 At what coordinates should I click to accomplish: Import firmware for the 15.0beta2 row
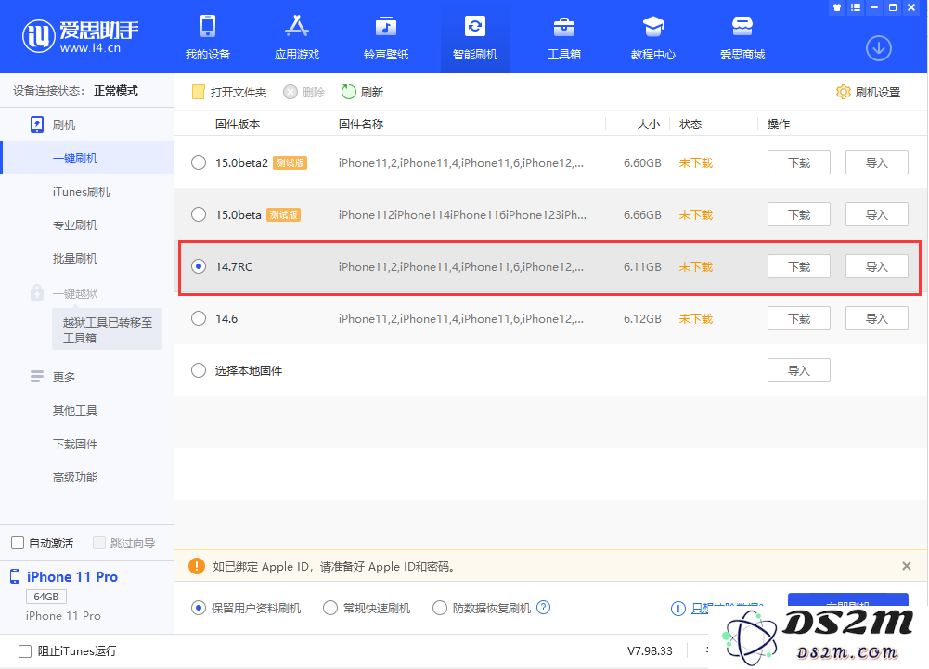(x=876, y=162)
